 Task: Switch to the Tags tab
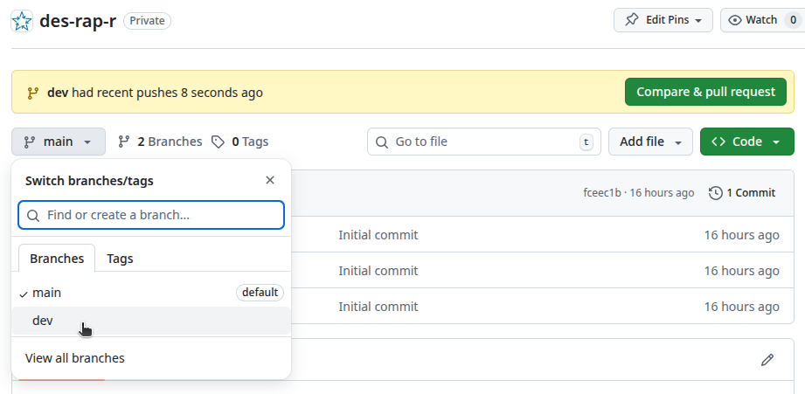coord(120,259)
